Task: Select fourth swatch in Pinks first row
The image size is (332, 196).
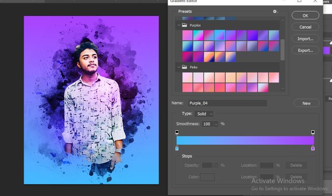Action: coord(220,78)
